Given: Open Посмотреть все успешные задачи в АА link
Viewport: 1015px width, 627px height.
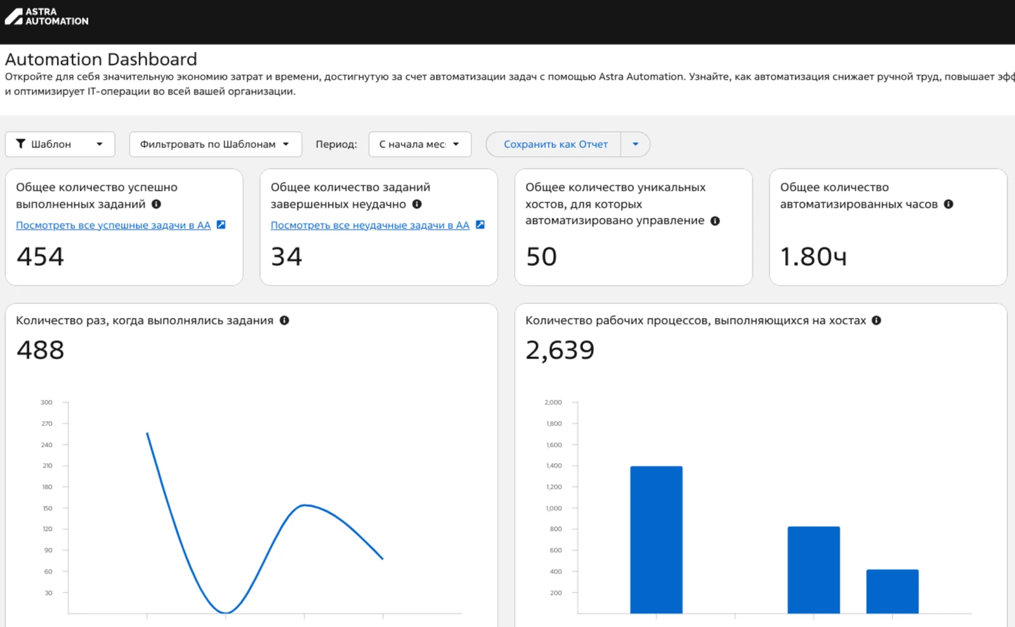Looking at the screenshot, I should [x=113, y=225].
